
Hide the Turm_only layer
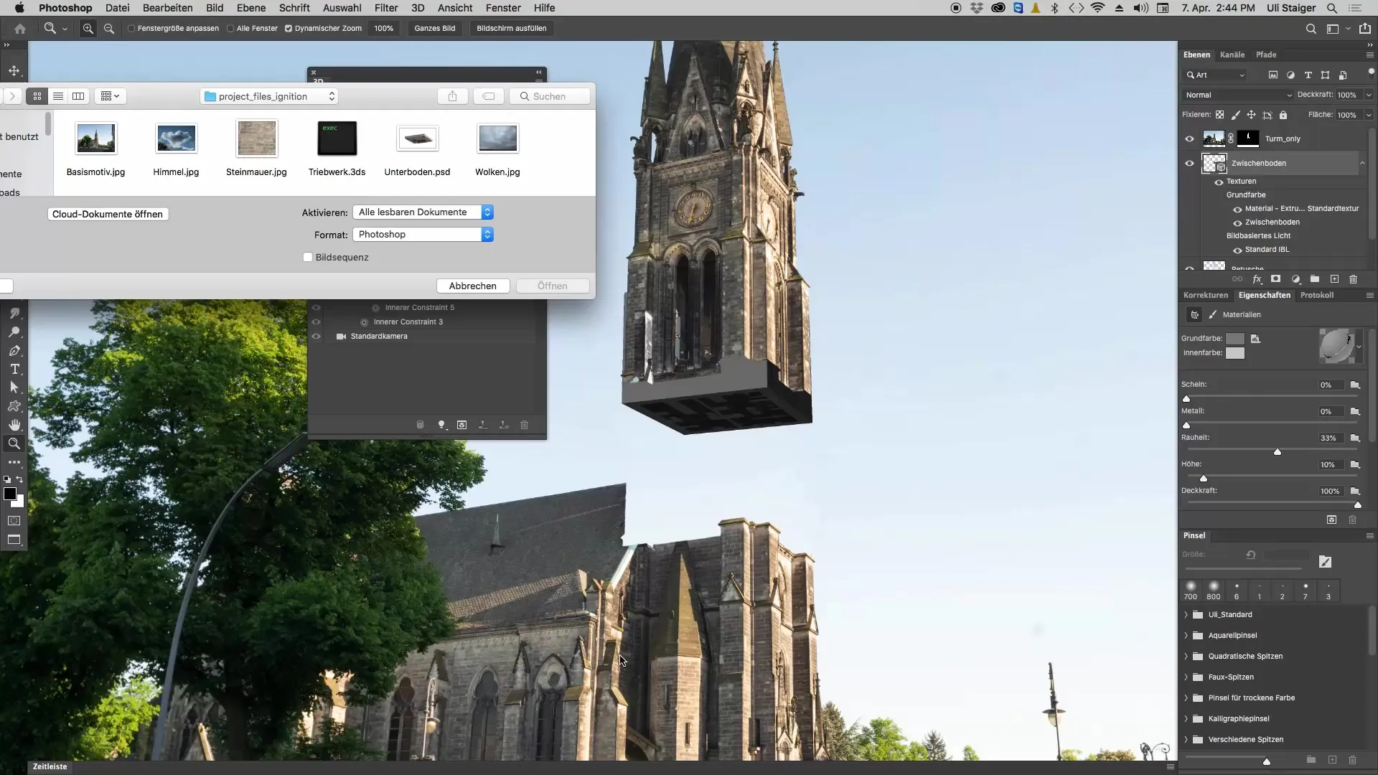[x=1189, y=139]
